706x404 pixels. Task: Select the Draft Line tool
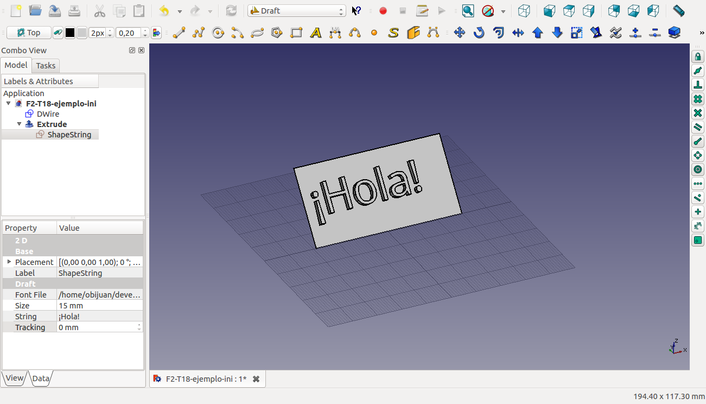click(179, 33)
